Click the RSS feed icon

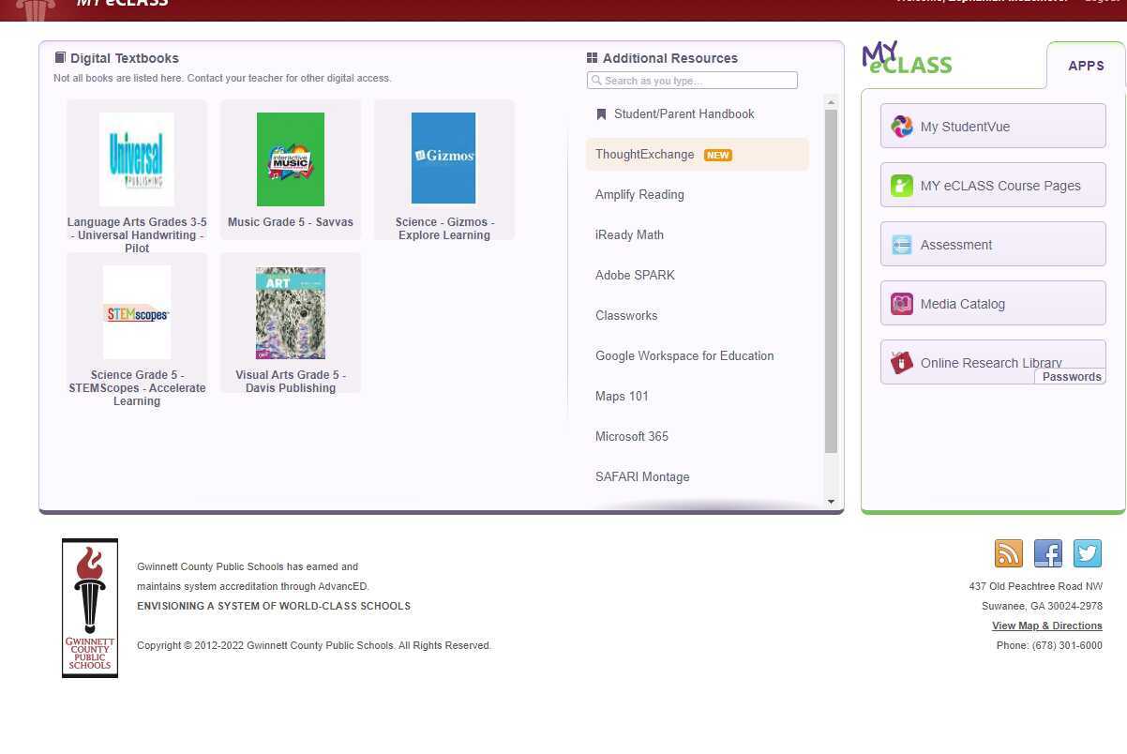(1008, 553)
